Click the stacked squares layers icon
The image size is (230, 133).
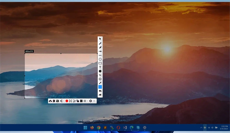point(78,101)
